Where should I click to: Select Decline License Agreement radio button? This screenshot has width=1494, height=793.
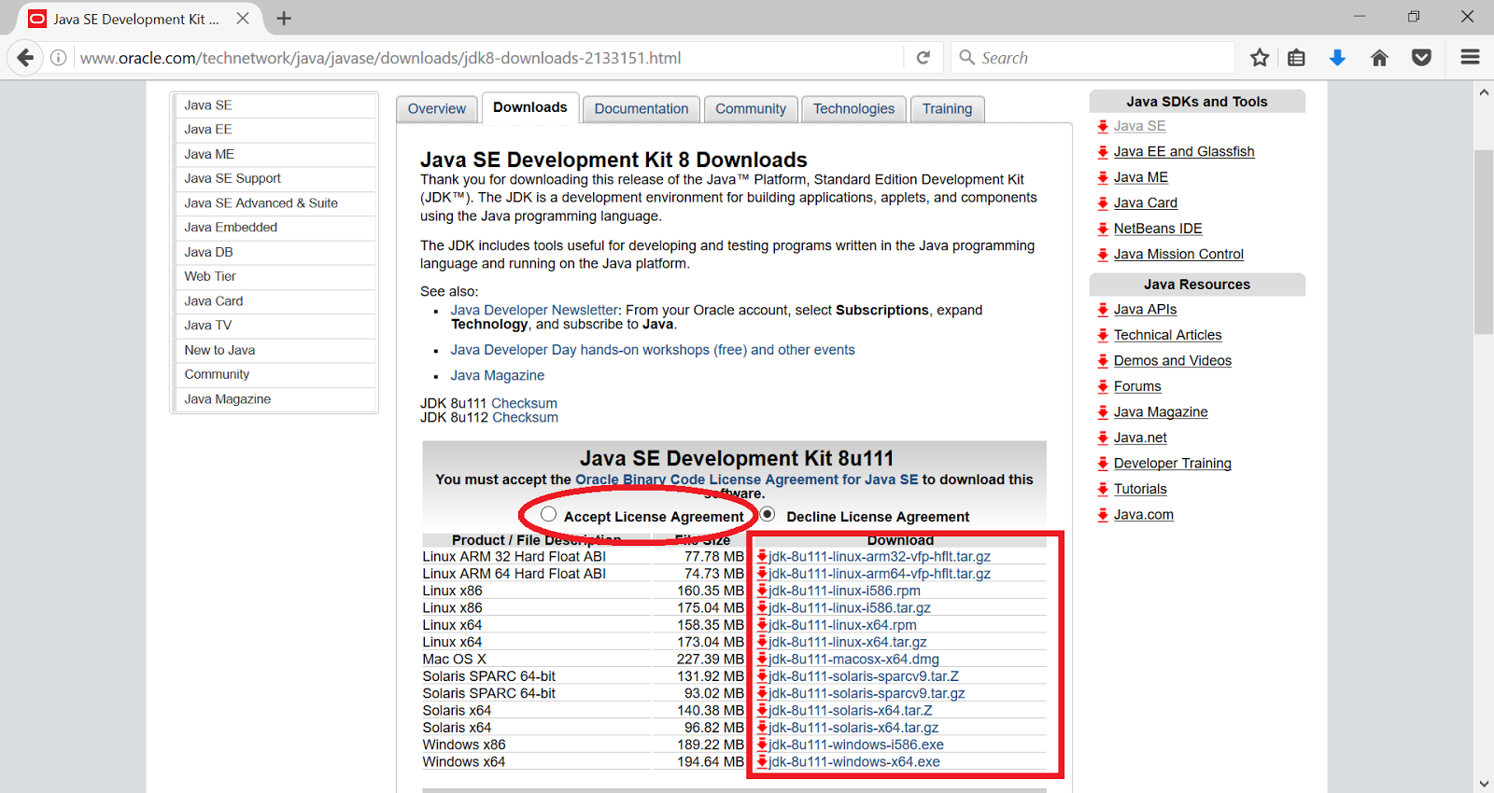click(768, 514)
